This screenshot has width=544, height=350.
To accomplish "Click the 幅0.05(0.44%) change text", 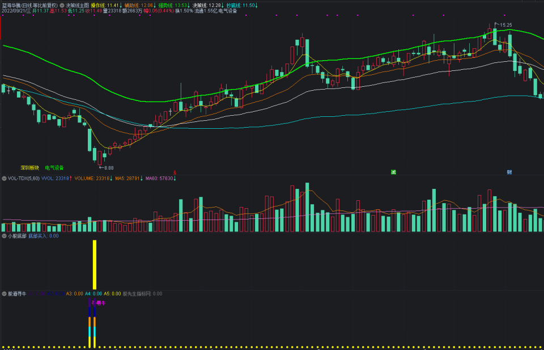I will (159, 11).
